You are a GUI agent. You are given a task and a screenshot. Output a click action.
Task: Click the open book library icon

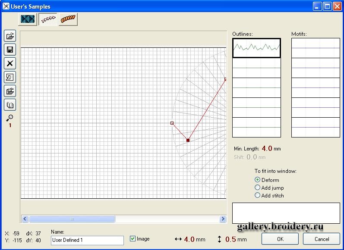(10, 105)
